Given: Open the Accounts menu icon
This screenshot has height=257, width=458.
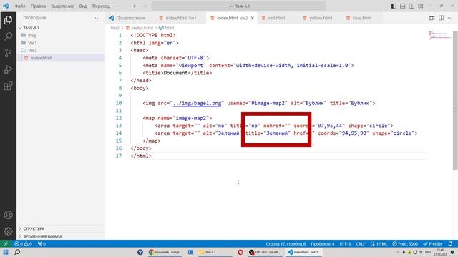Looking at the screenshot, I should 8,215.
